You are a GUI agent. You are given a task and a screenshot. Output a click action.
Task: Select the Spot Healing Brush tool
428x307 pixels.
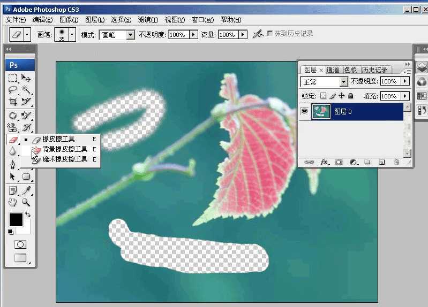(12, 116)
